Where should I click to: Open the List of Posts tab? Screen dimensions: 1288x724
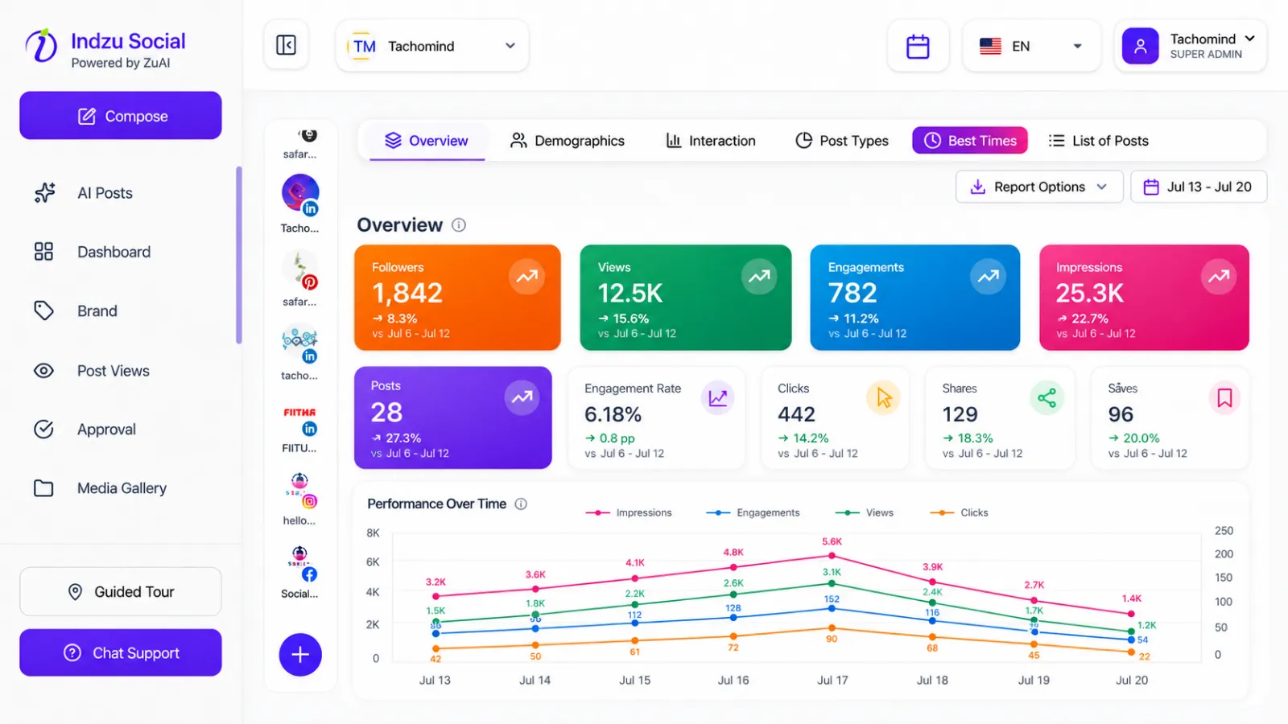pyautogui.click(x=1099, y=141)
